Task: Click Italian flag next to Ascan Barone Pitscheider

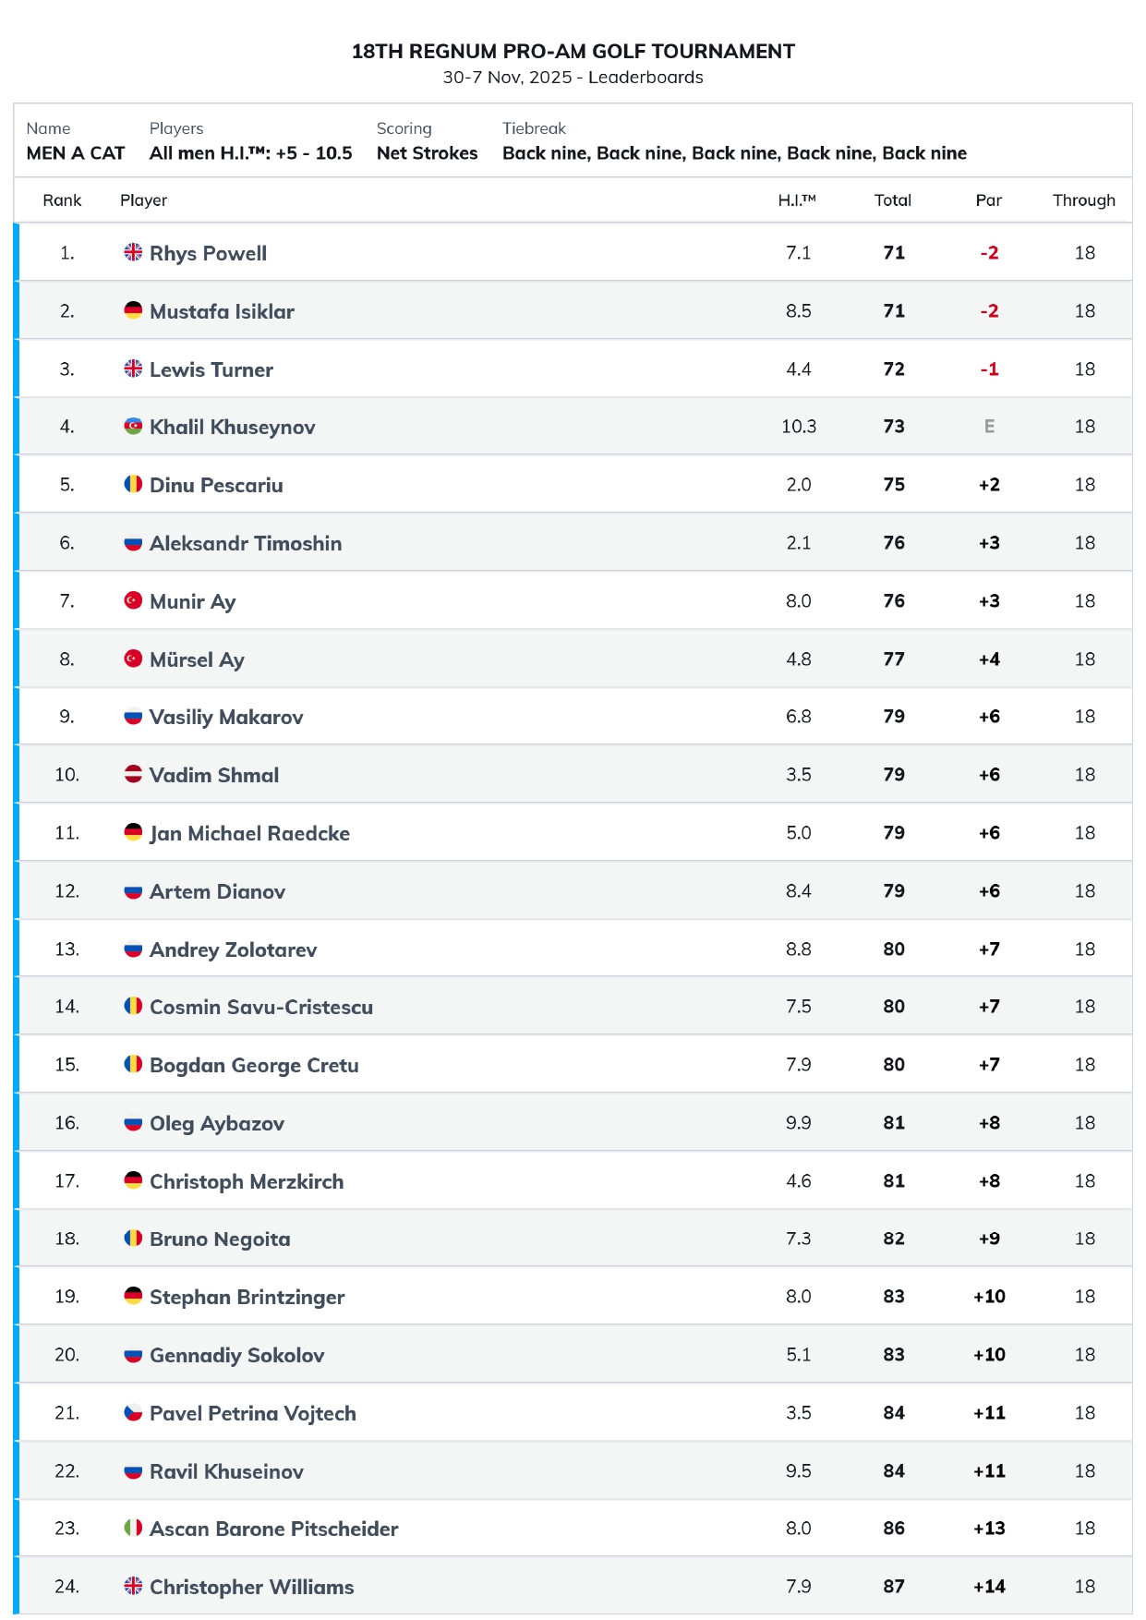Action: click(133, 1528)
